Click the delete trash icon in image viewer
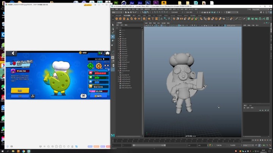This screenshot has width=273, height=153. click(72, 147)
